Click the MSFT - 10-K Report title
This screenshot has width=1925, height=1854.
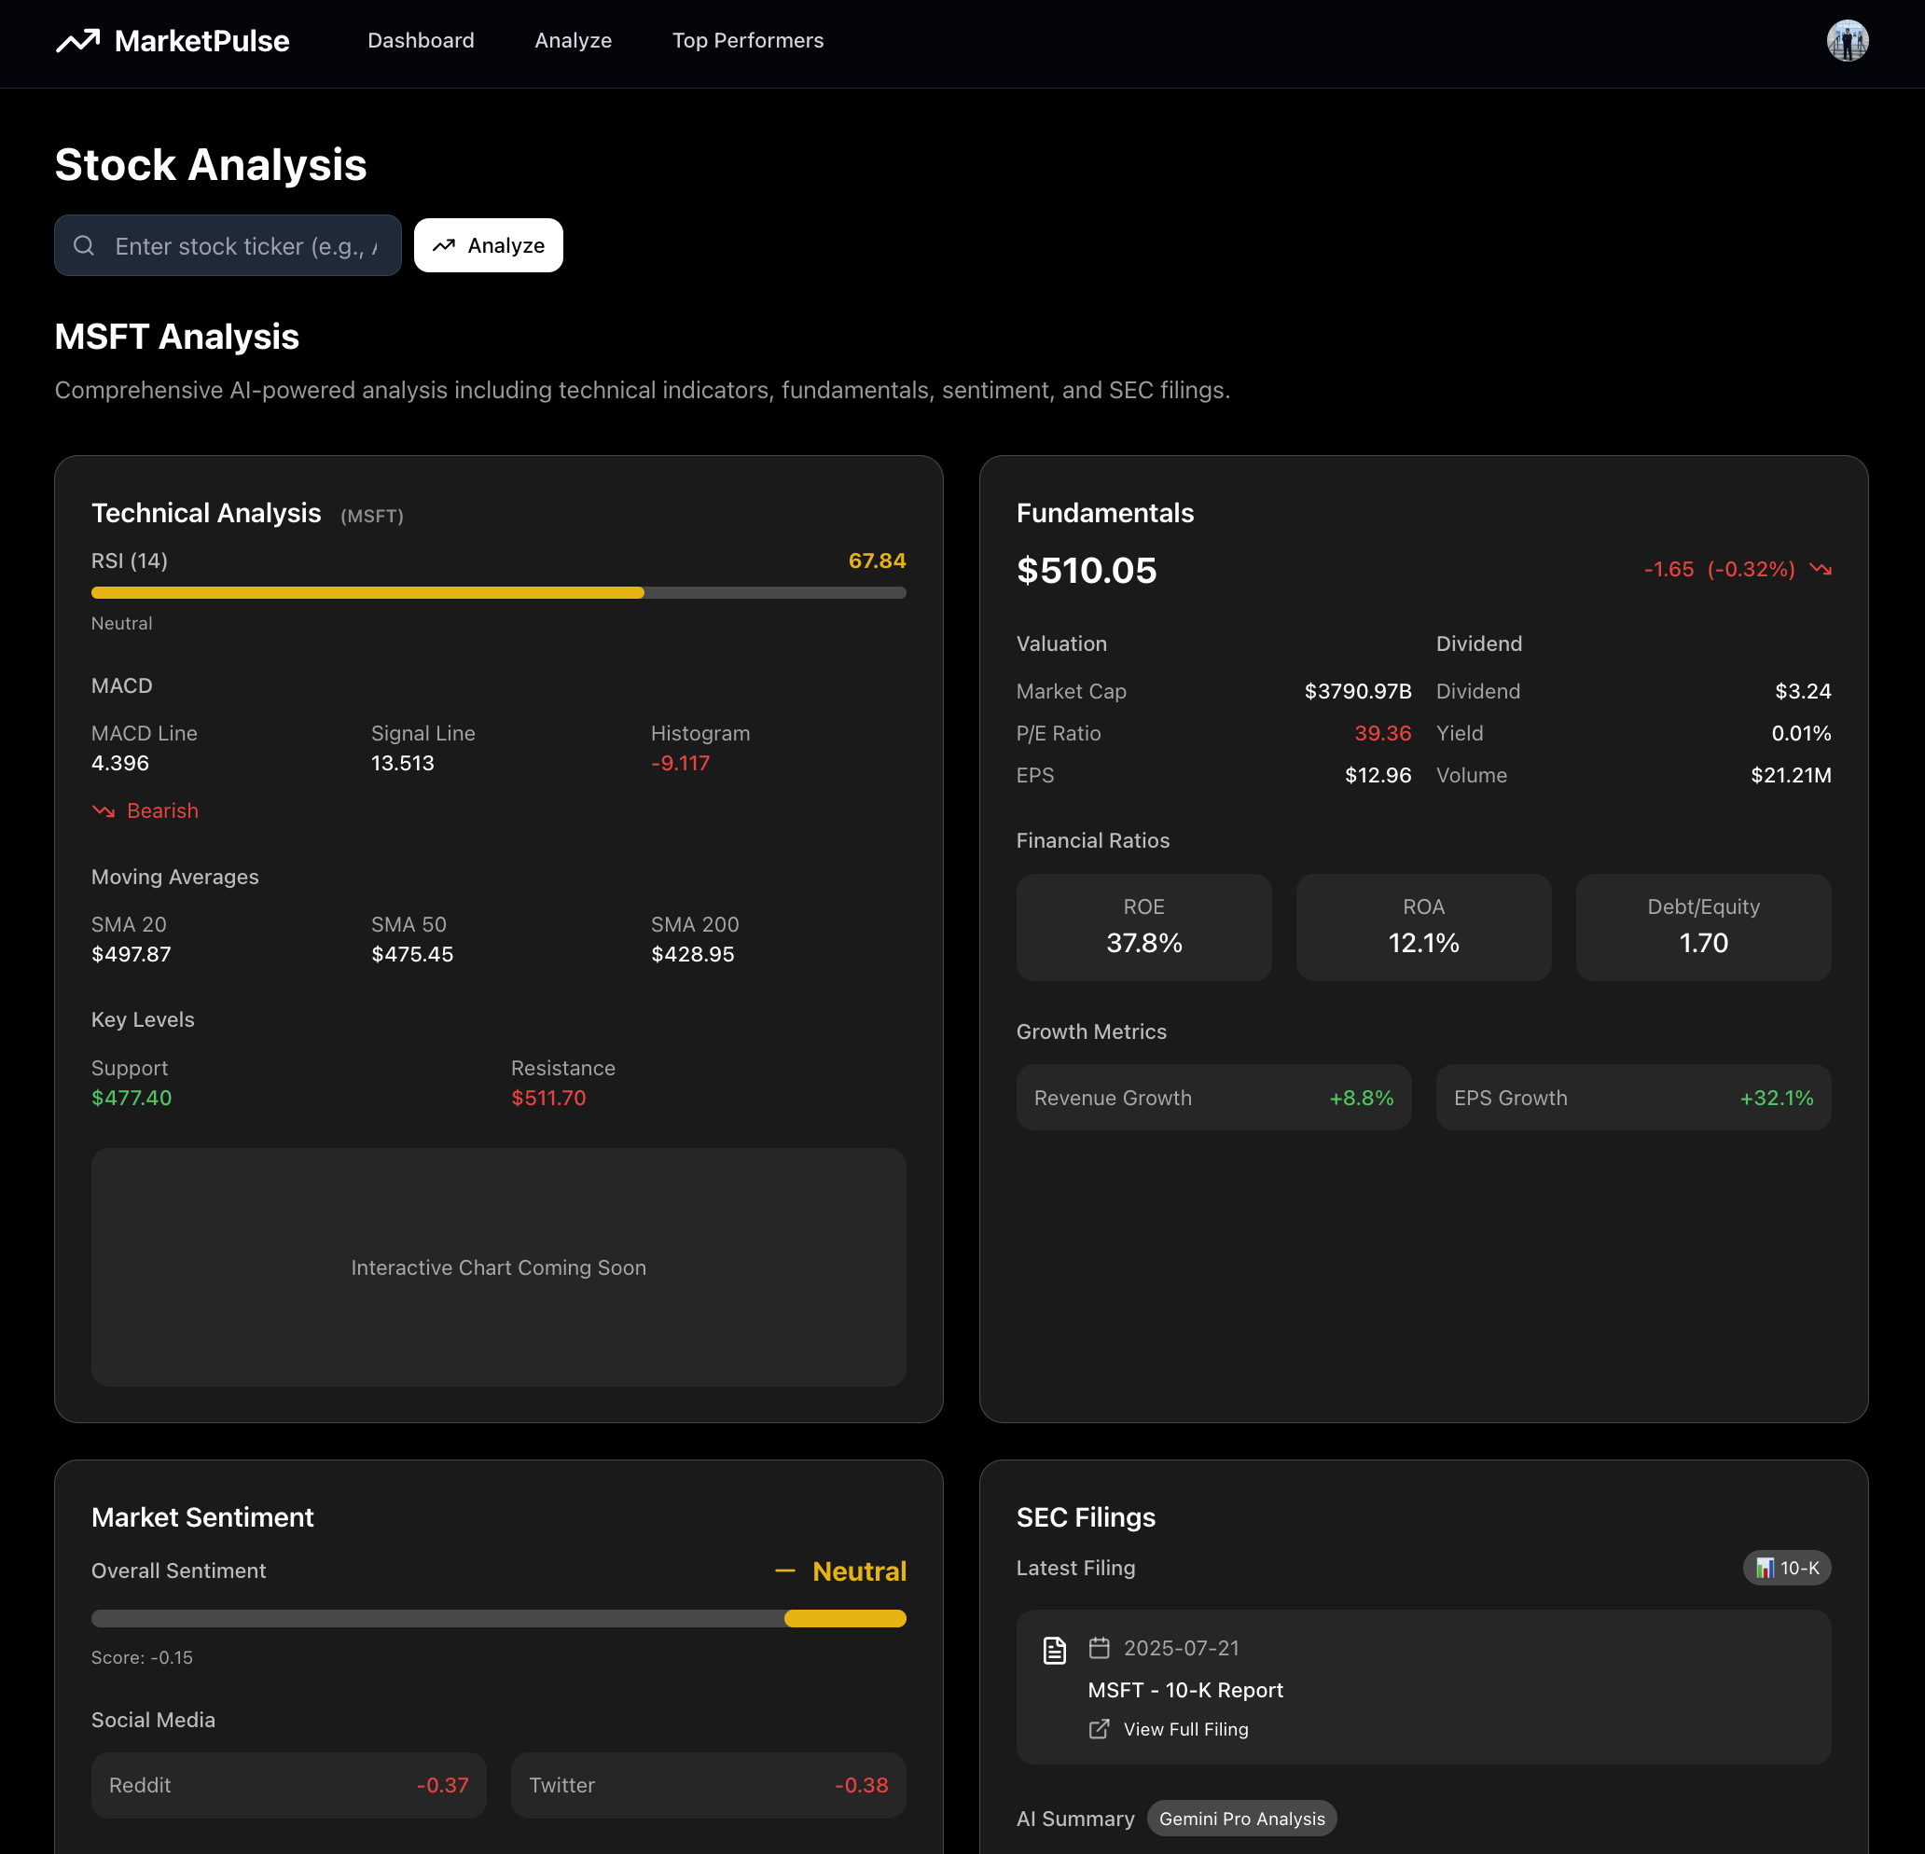[1185, 1689]
